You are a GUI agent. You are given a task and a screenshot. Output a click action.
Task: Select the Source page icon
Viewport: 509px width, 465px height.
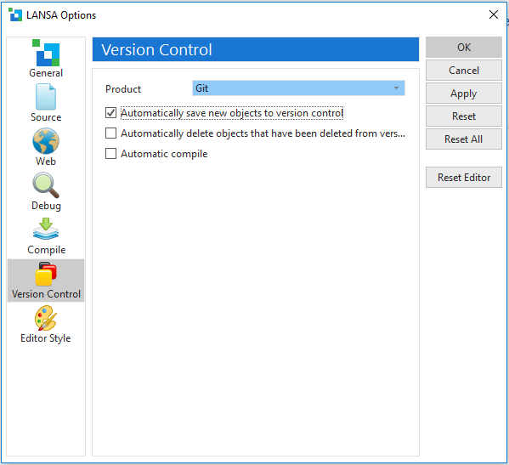tap(46, 97)
